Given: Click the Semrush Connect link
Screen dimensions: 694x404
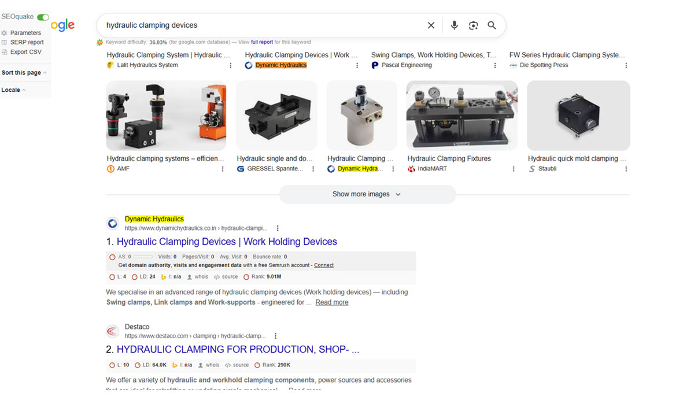Looking at the screenshot, I should 324,265.
